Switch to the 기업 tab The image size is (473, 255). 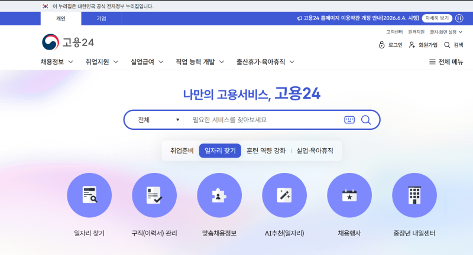(101, 19)
